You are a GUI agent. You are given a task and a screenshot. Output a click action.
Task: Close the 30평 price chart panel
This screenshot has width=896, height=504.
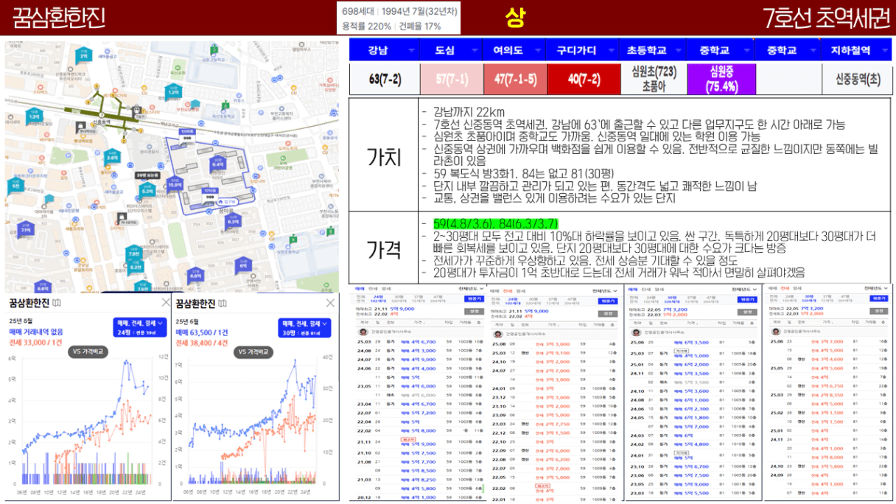330,303
